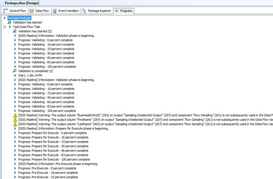Select the Package Package root node
Image resolution: width=273 pixels, height=179 pixels.
[19, 18]
